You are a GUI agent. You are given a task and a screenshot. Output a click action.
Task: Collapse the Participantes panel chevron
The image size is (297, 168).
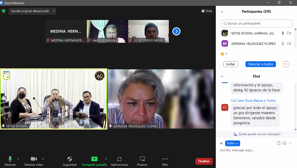[222, 12]
